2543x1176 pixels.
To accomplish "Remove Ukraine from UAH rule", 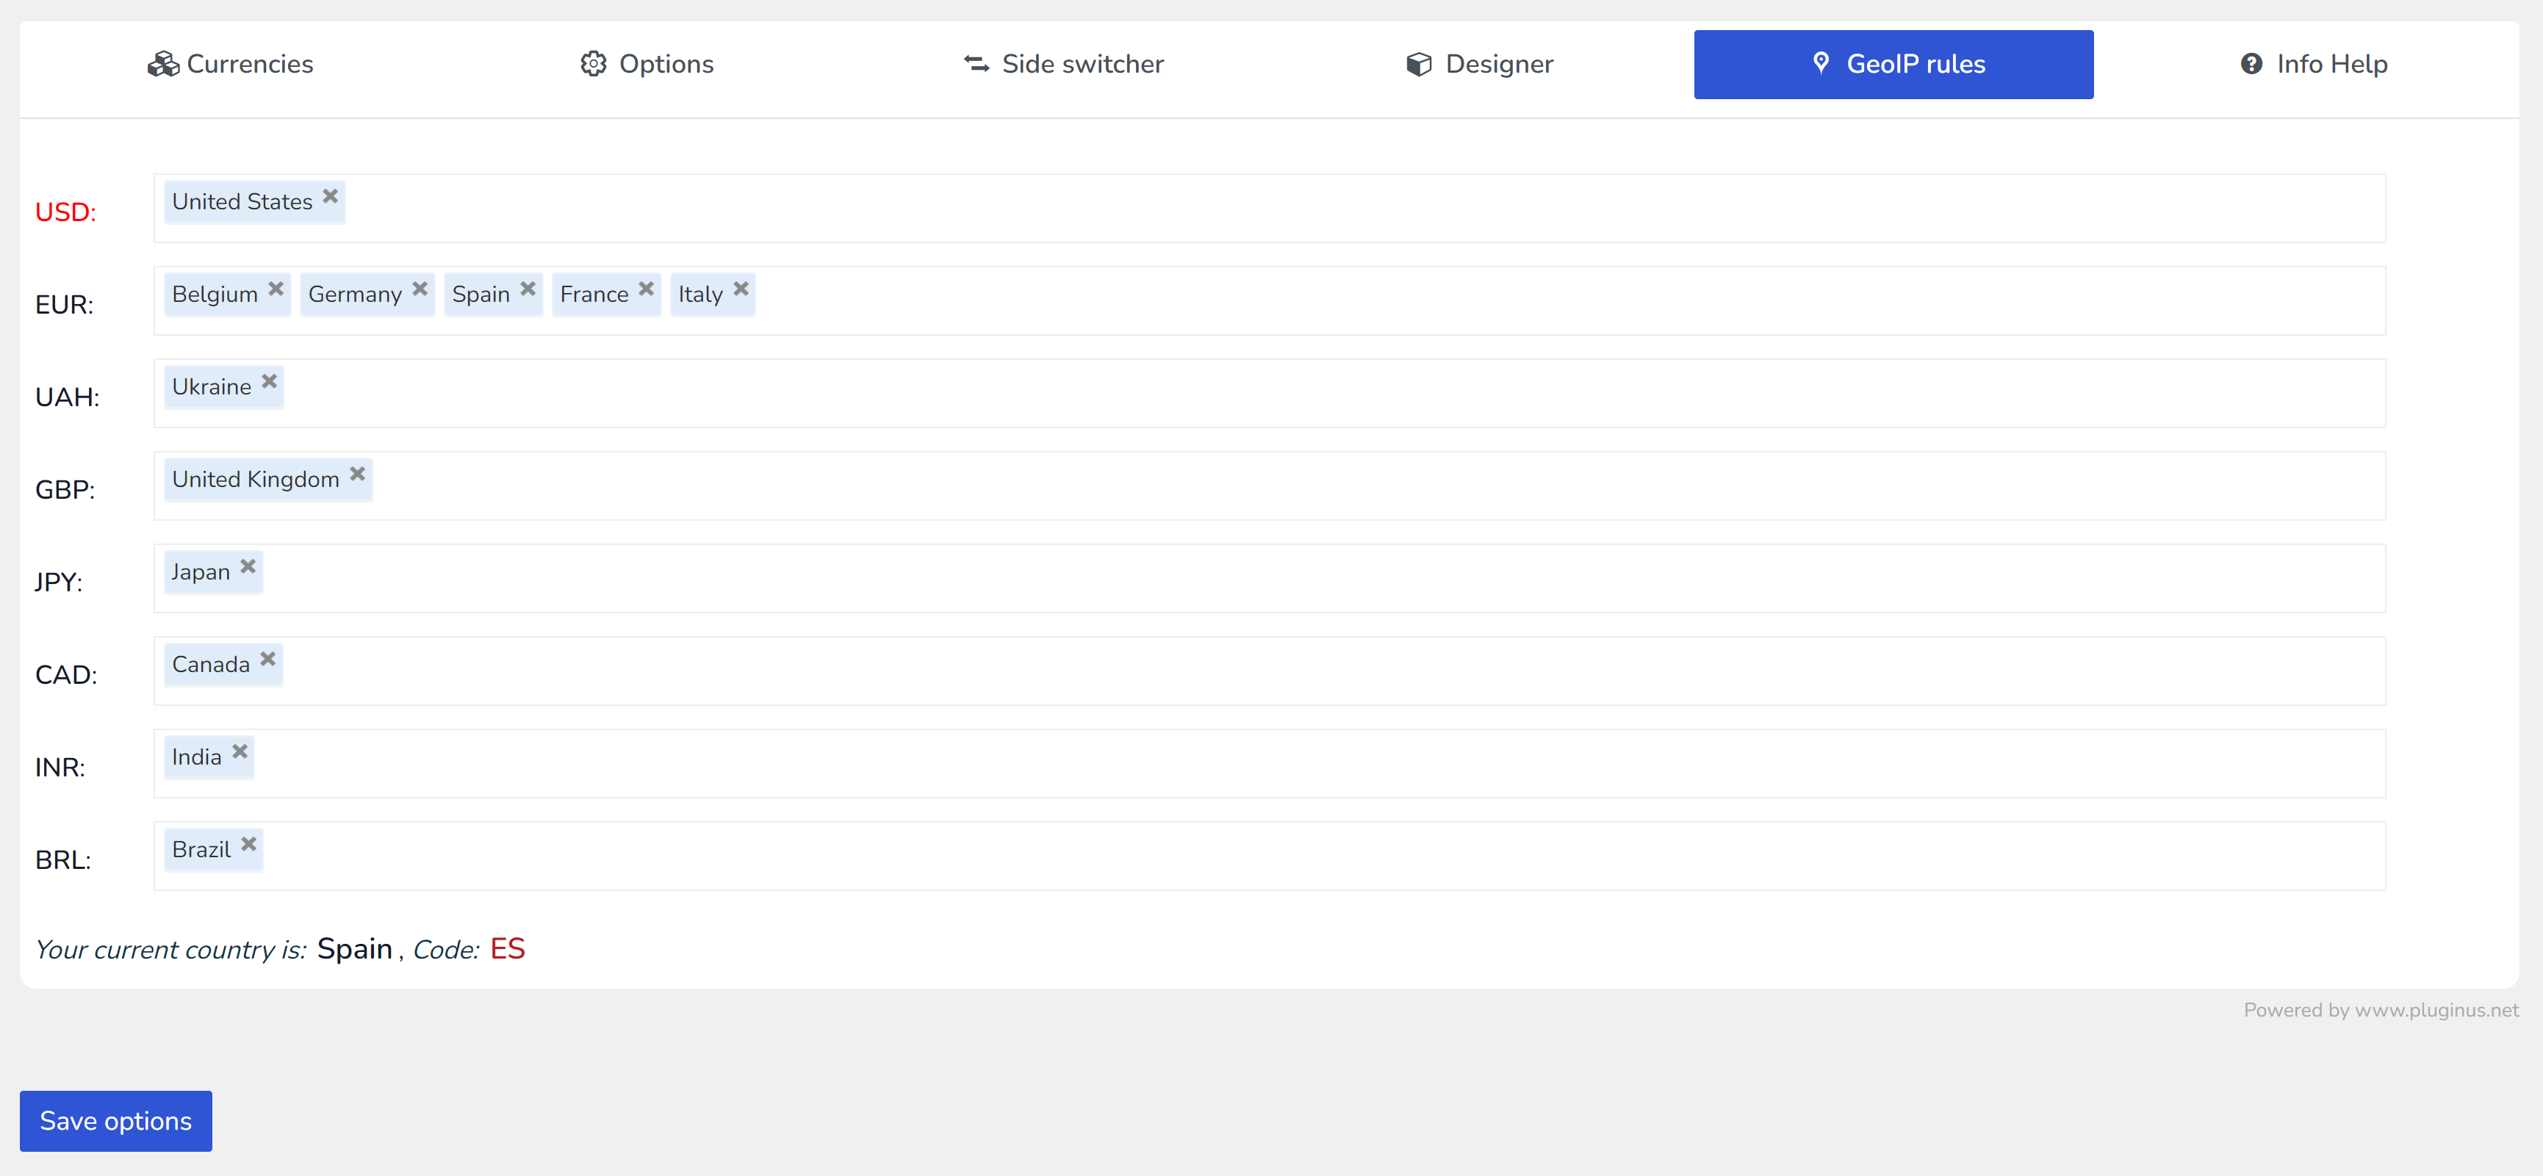I will [x=270, y=382].
